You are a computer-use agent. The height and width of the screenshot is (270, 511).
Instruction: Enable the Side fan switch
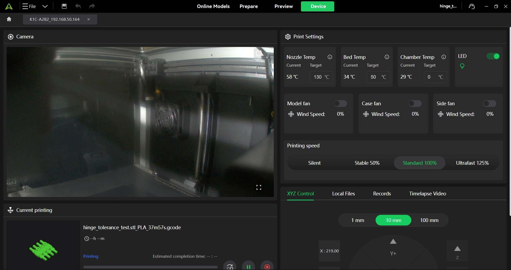click(x=489, y=103)
